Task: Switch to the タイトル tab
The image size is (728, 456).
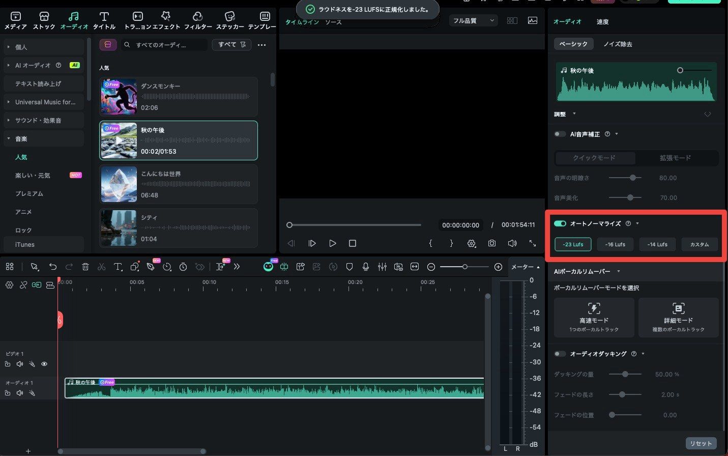Action: coord(104,21)
